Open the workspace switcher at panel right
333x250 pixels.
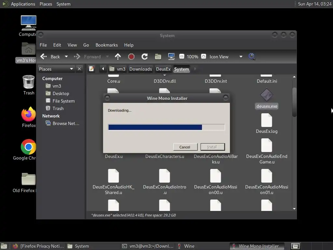pos(295,246)
